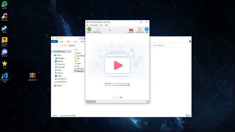This screenshot has width=235, height=132.
Task: Click the New Folder icon in Explorer title bar
Action: click(x=59, y=38)
